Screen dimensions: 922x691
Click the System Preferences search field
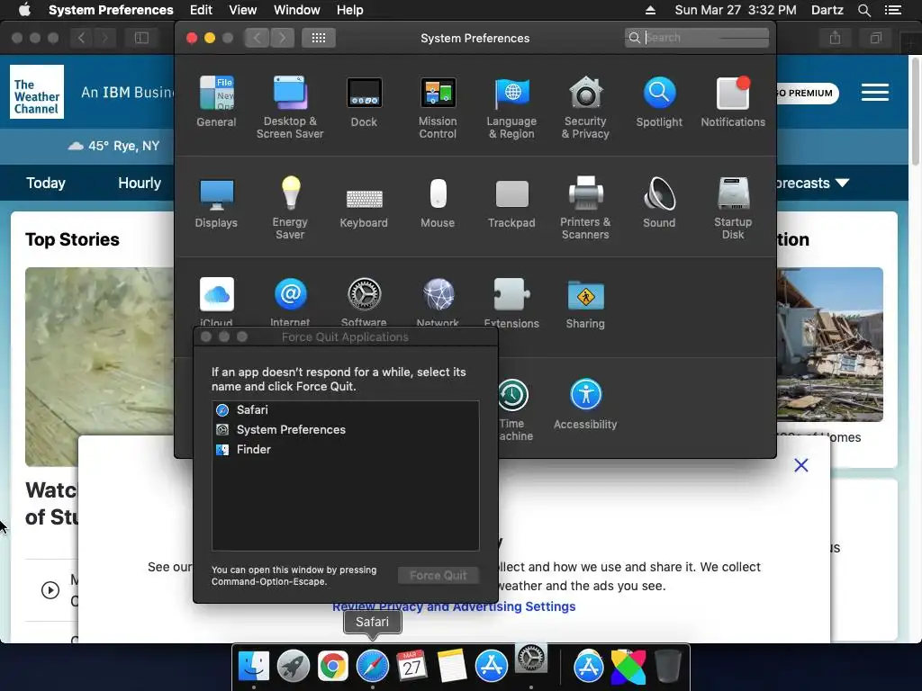697,38
